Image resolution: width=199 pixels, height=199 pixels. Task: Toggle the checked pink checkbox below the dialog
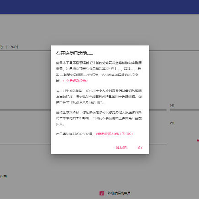[102, 193]
